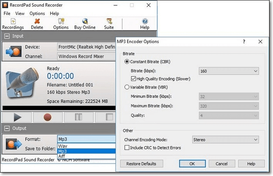
Task: Open the Options toolbar icon
Action: click(60, 23)
